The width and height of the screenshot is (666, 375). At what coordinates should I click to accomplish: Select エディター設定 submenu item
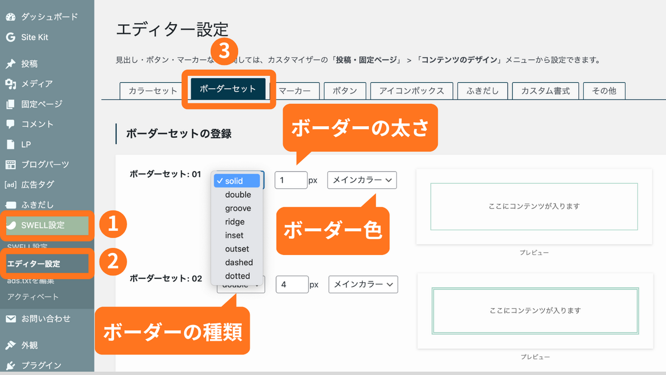(x=33, y=264)
